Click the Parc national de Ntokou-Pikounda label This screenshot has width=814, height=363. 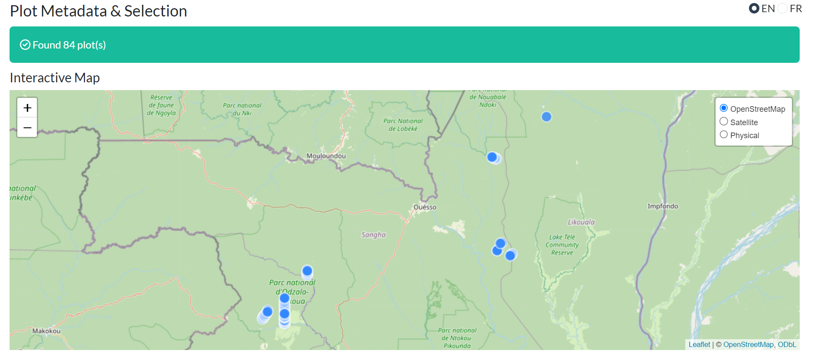457,338
